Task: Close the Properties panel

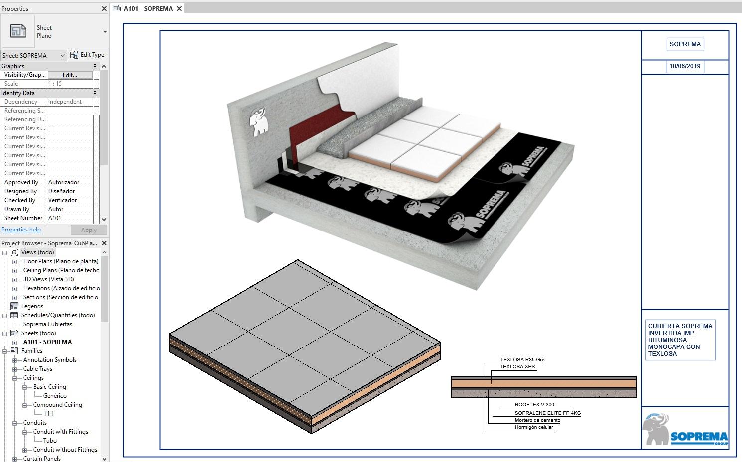Action: click(x=104, y=8)
